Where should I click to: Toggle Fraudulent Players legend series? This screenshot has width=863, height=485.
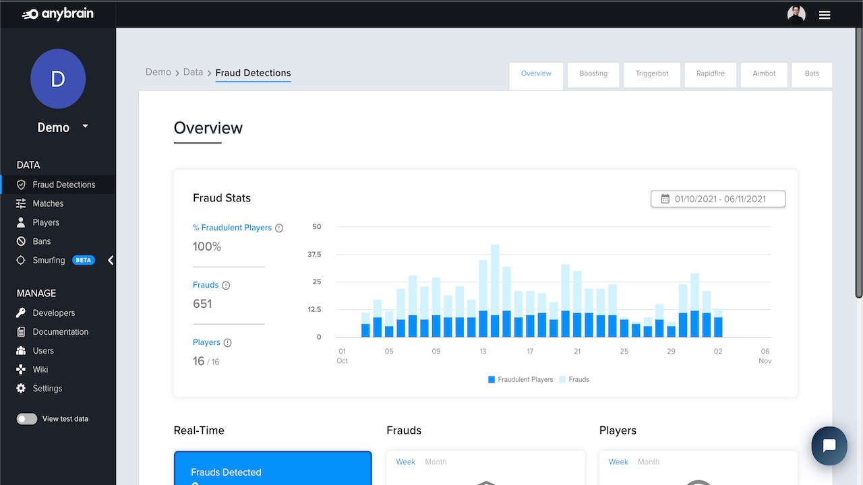point(520,380)
